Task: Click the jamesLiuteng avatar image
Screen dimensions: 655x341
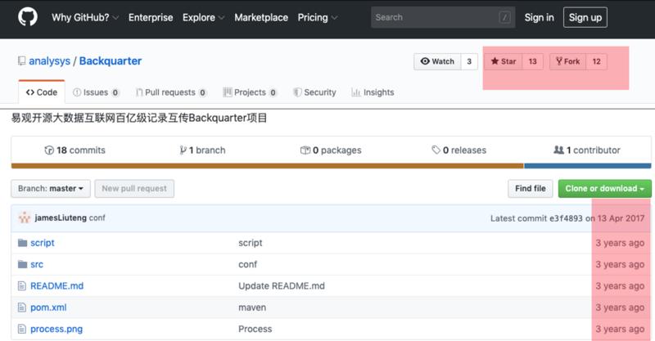Action: [x=25, y=218]
